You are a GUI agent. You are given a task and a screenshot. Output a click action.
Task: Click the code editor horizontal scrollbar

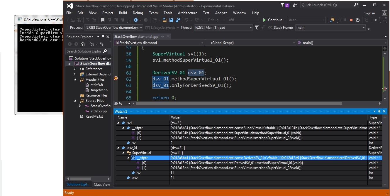(239, 104)
